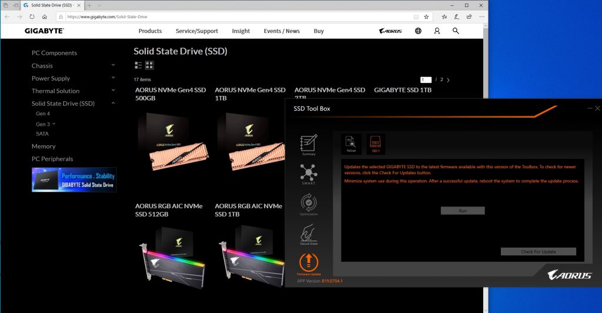
Task: Click the website search magnifier icon
Action: point(456,31)
